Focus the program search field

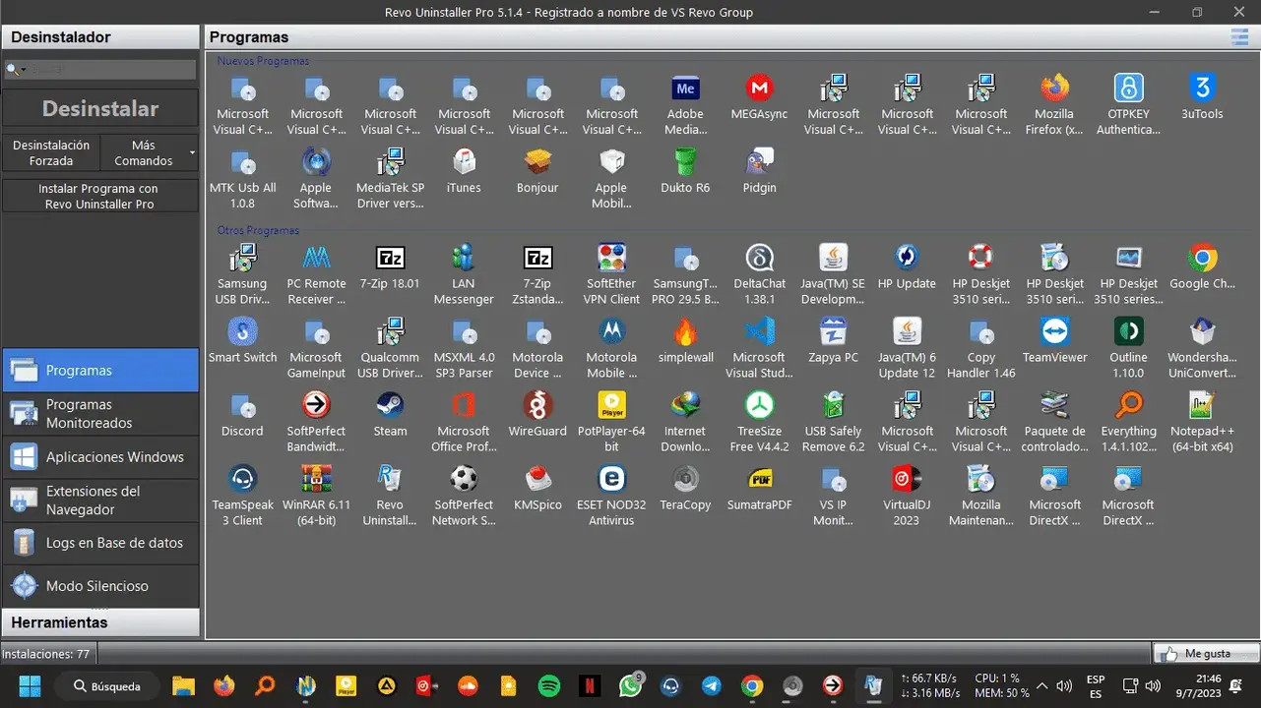pos(100,70)
